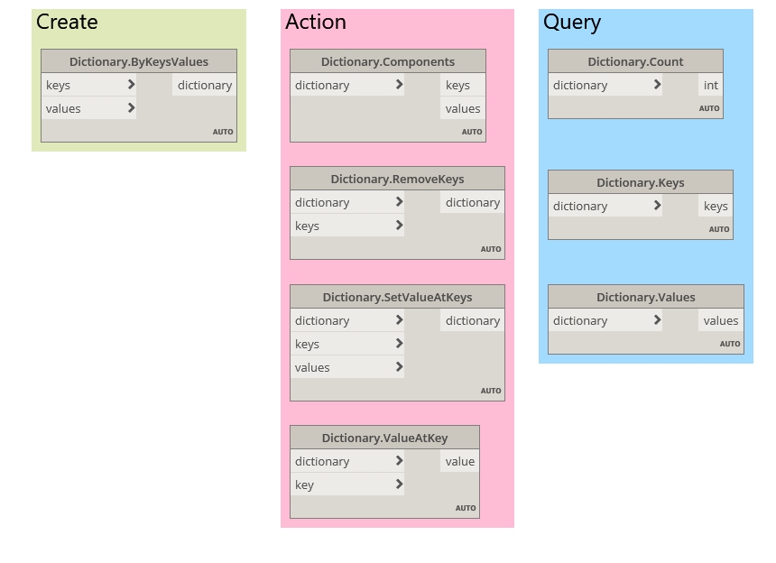
Task: Click AUTO lacing label on Dictionary.ByKeysValues node
Action: pos(223,132)
